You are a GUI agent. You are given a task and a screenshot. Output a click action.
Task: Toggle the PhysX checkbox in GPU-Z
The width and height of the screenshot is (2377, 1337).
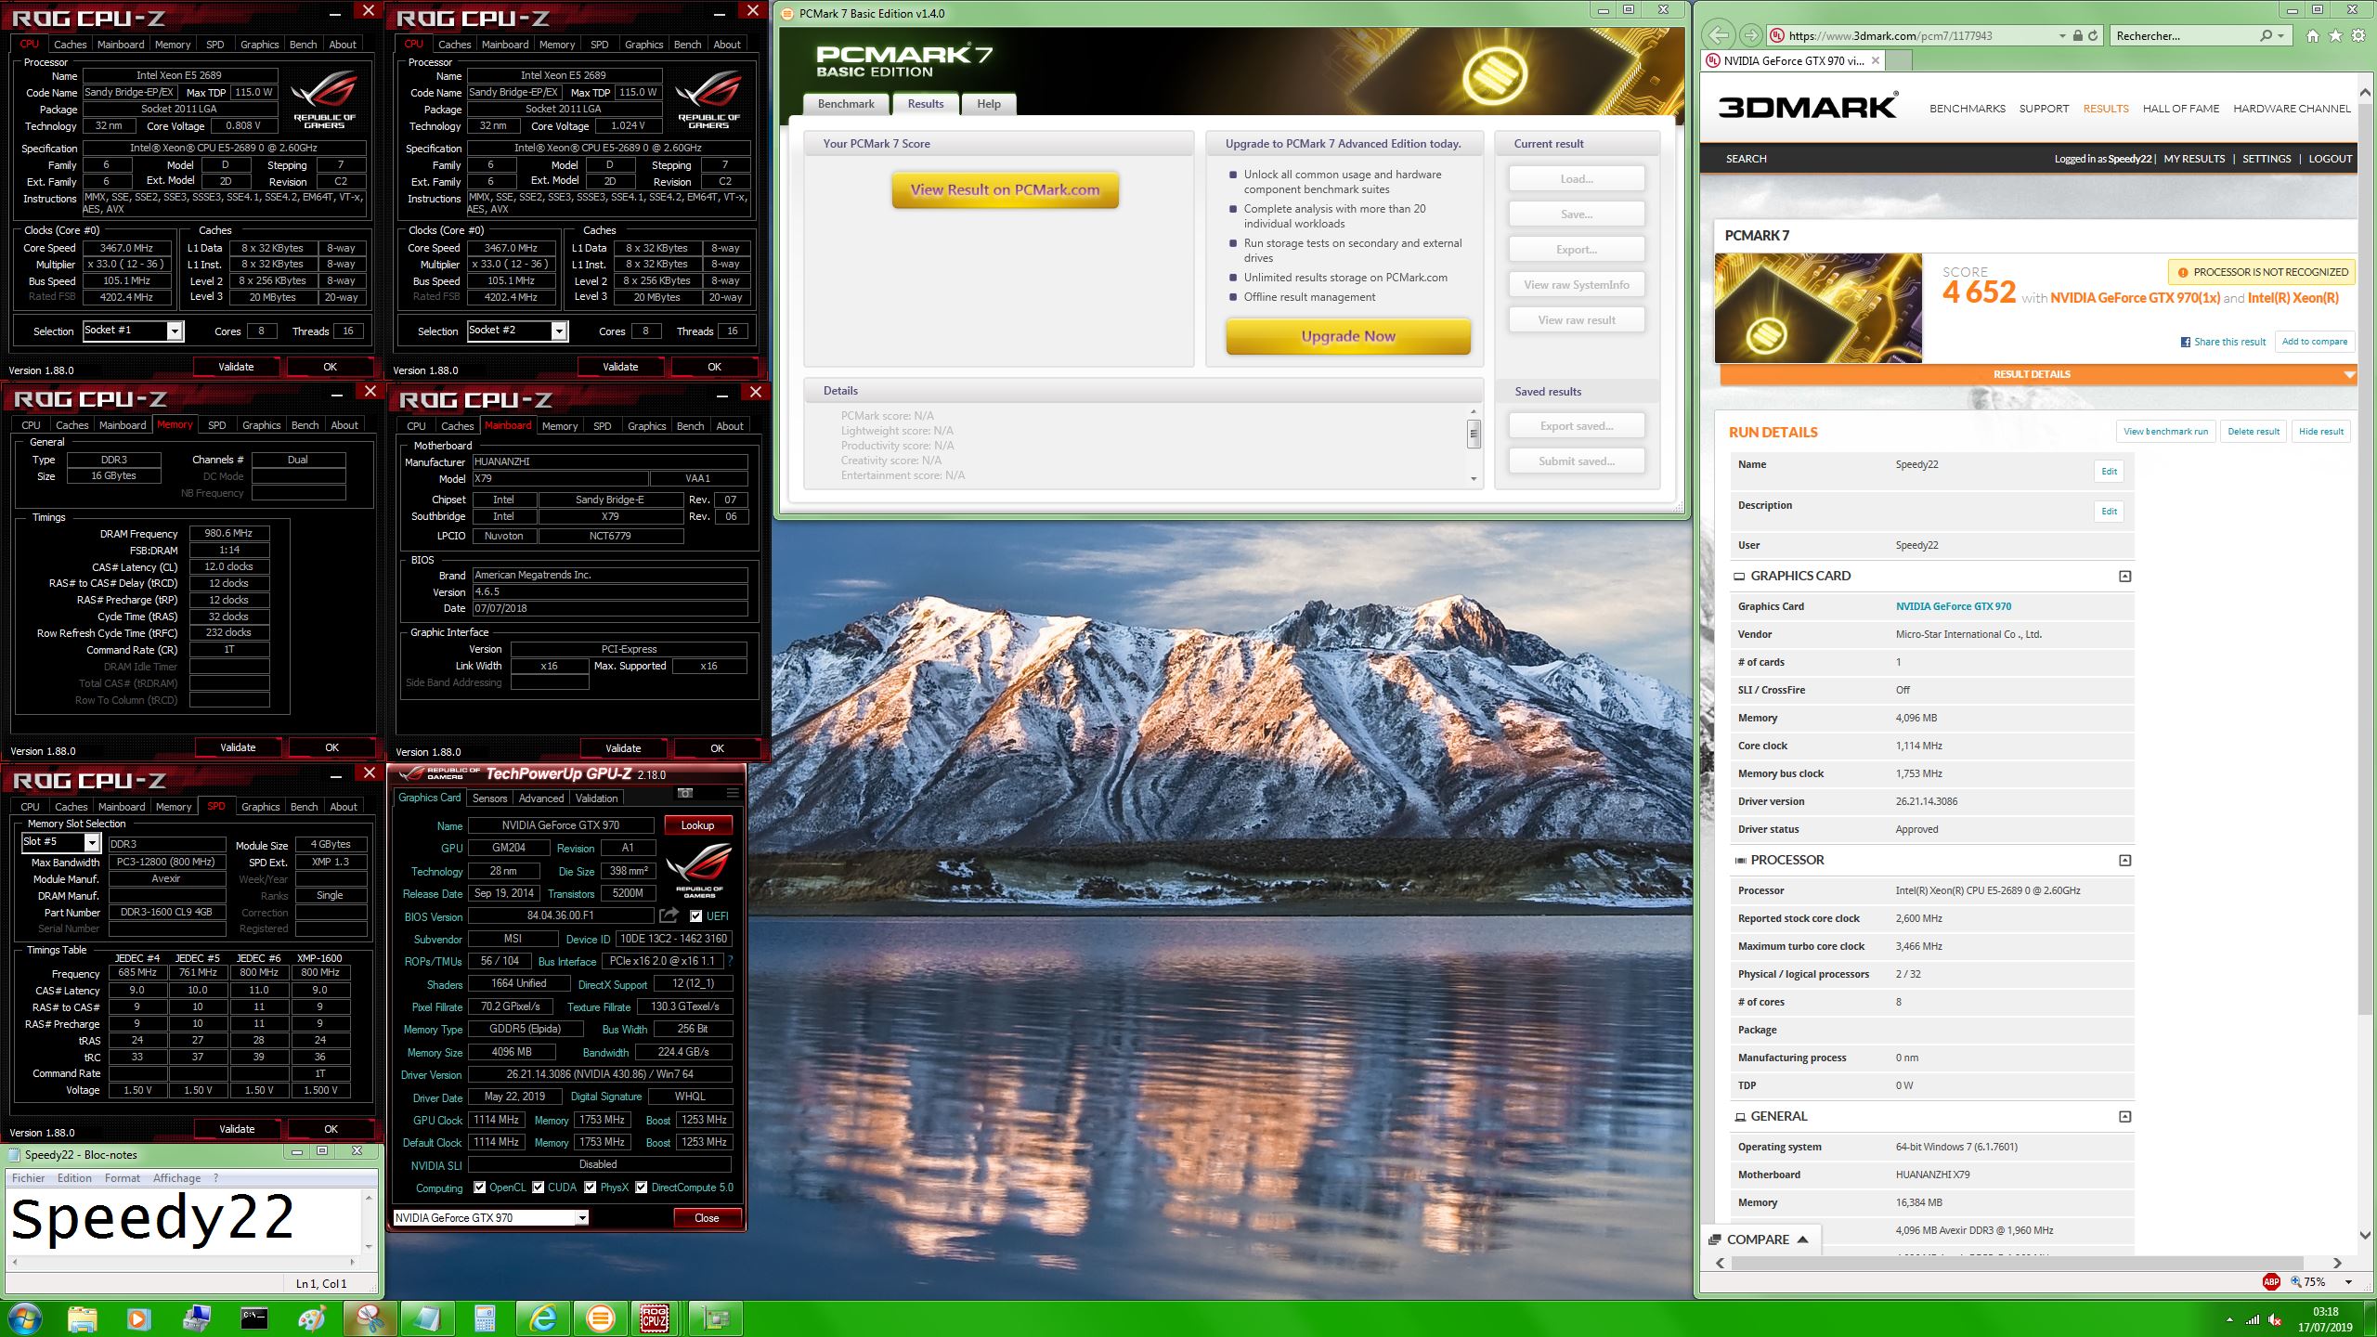pos(591,1188)
